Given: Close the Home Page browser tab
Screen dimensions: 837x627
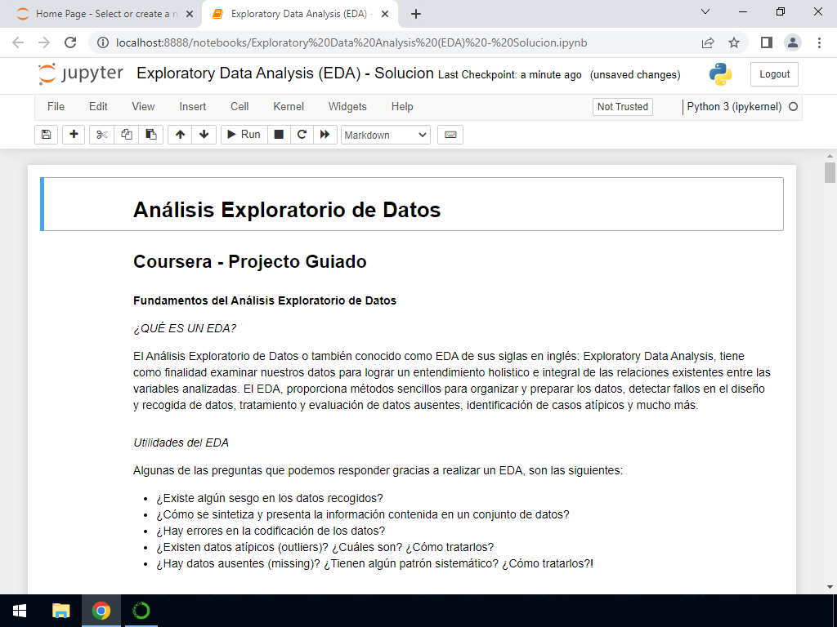Looking at the screenshot, I should (190, 15).
